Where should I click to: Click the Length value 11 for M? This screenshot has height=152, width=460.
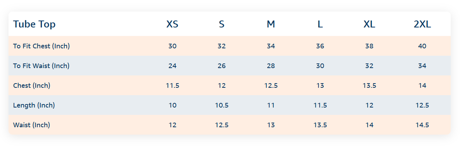[x=271, y=105]
